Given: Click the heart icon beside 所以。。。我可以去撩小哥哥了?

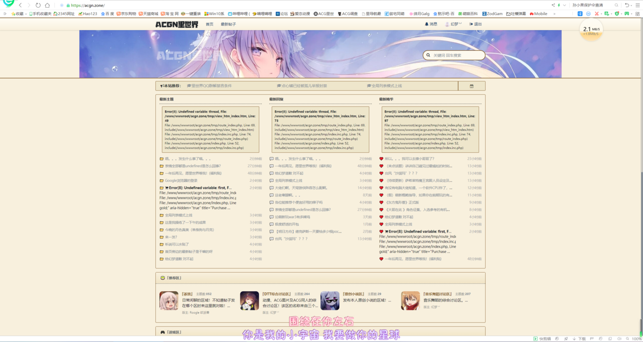Looking at the screenshot, I should [381, 159].
